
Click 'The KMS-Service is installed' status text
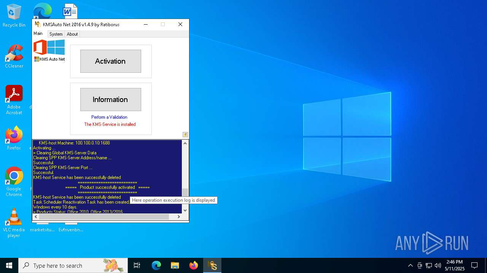coord(110,124)
